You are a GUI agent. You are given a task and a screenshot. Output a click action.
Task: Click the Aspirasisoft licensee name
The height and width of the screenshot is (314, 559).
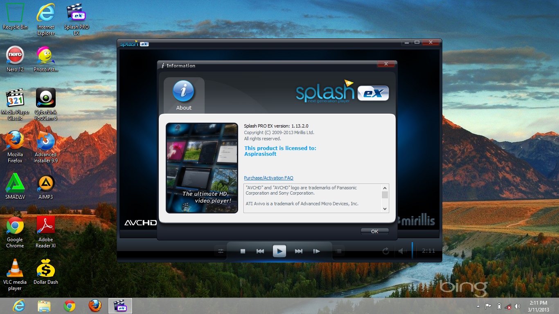click(x=260, y=154)
